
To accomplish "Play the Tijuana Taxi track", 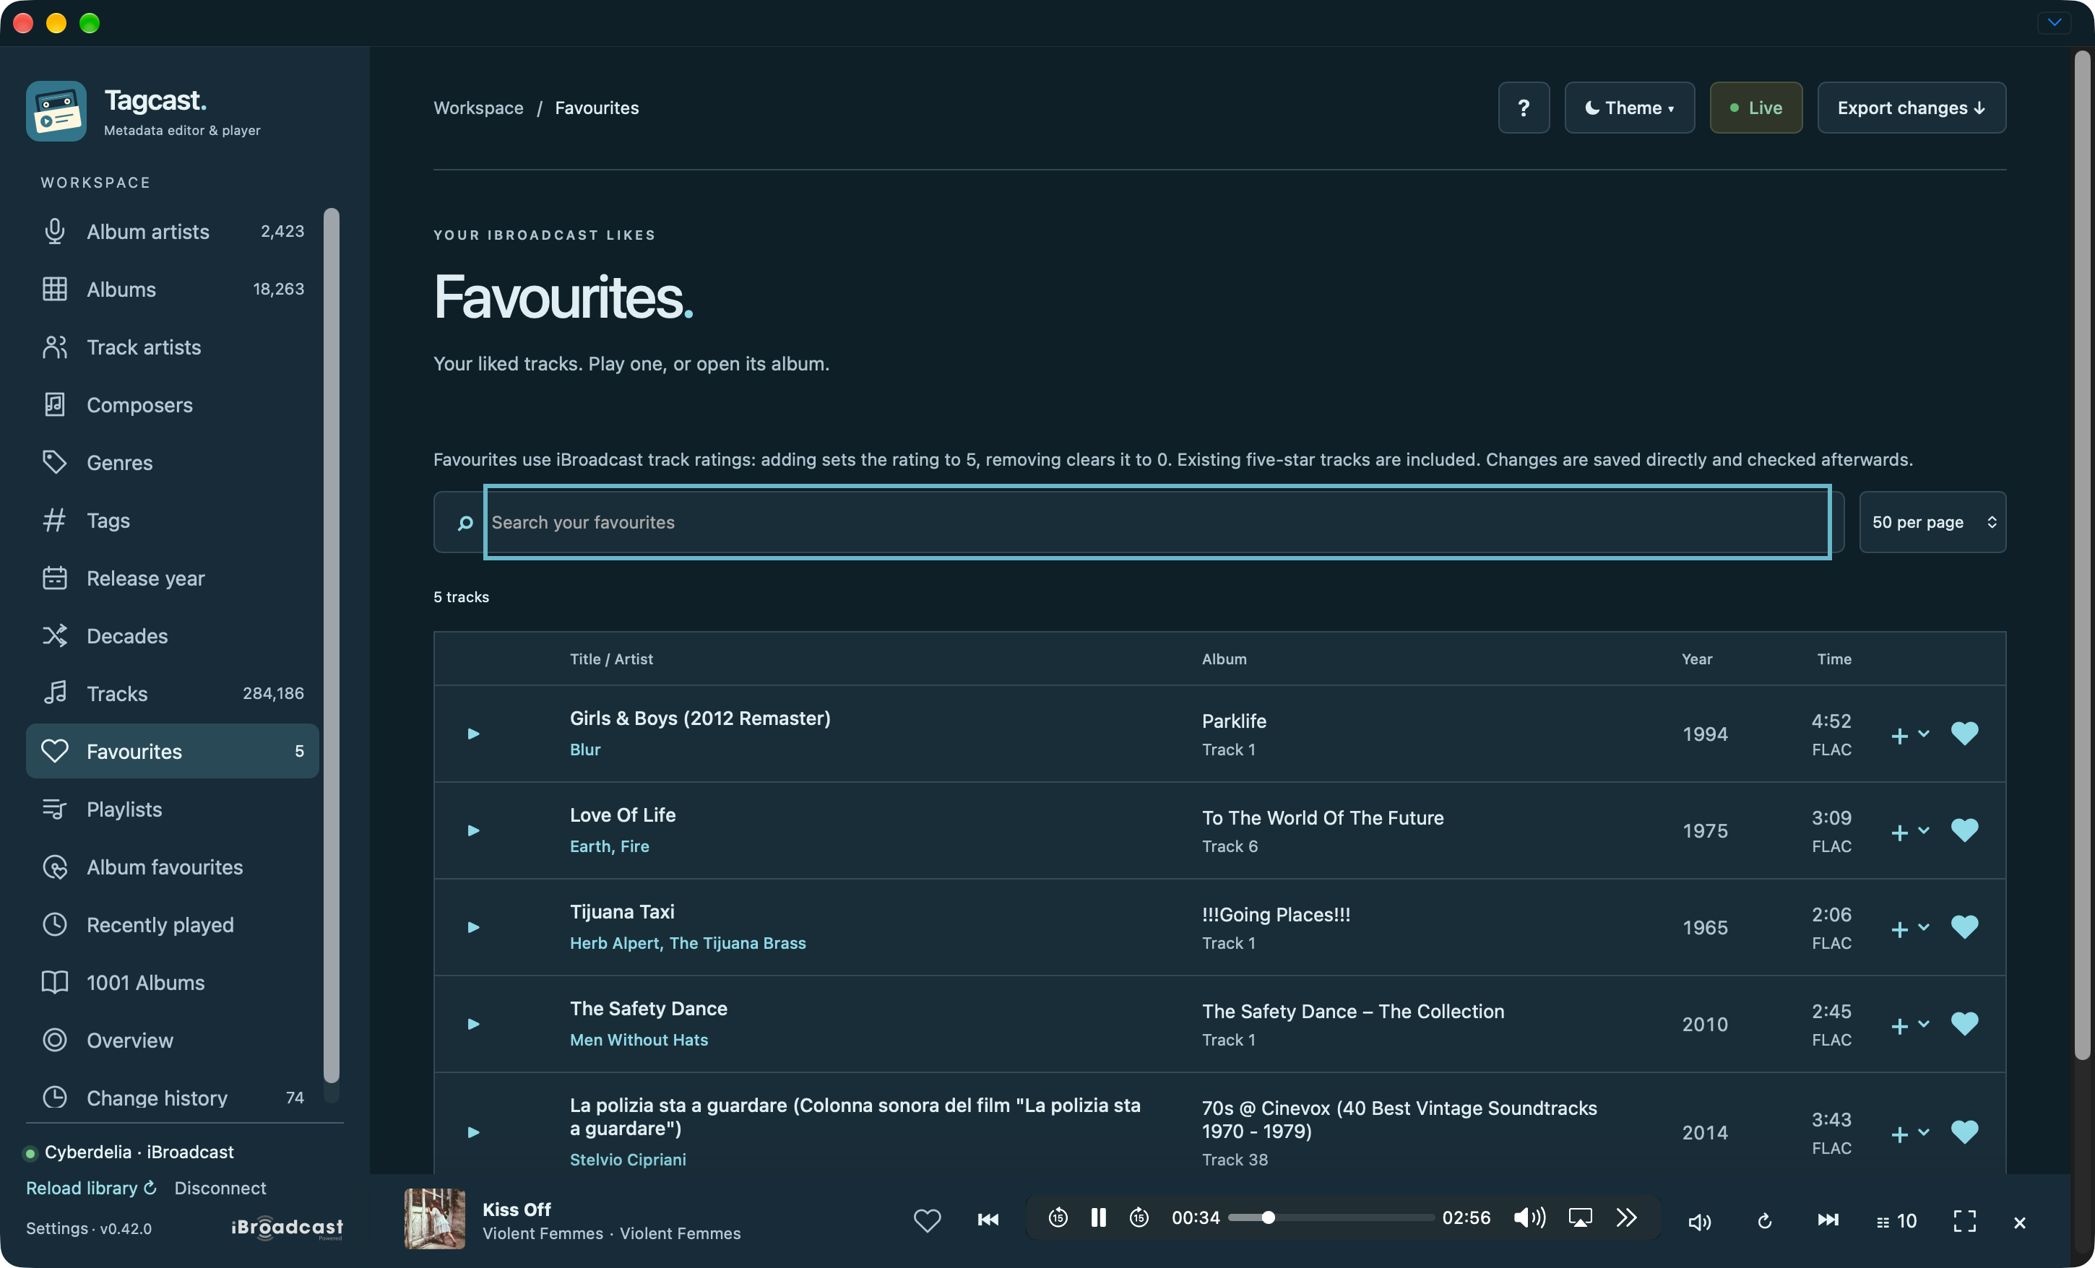I will (474, 927).
